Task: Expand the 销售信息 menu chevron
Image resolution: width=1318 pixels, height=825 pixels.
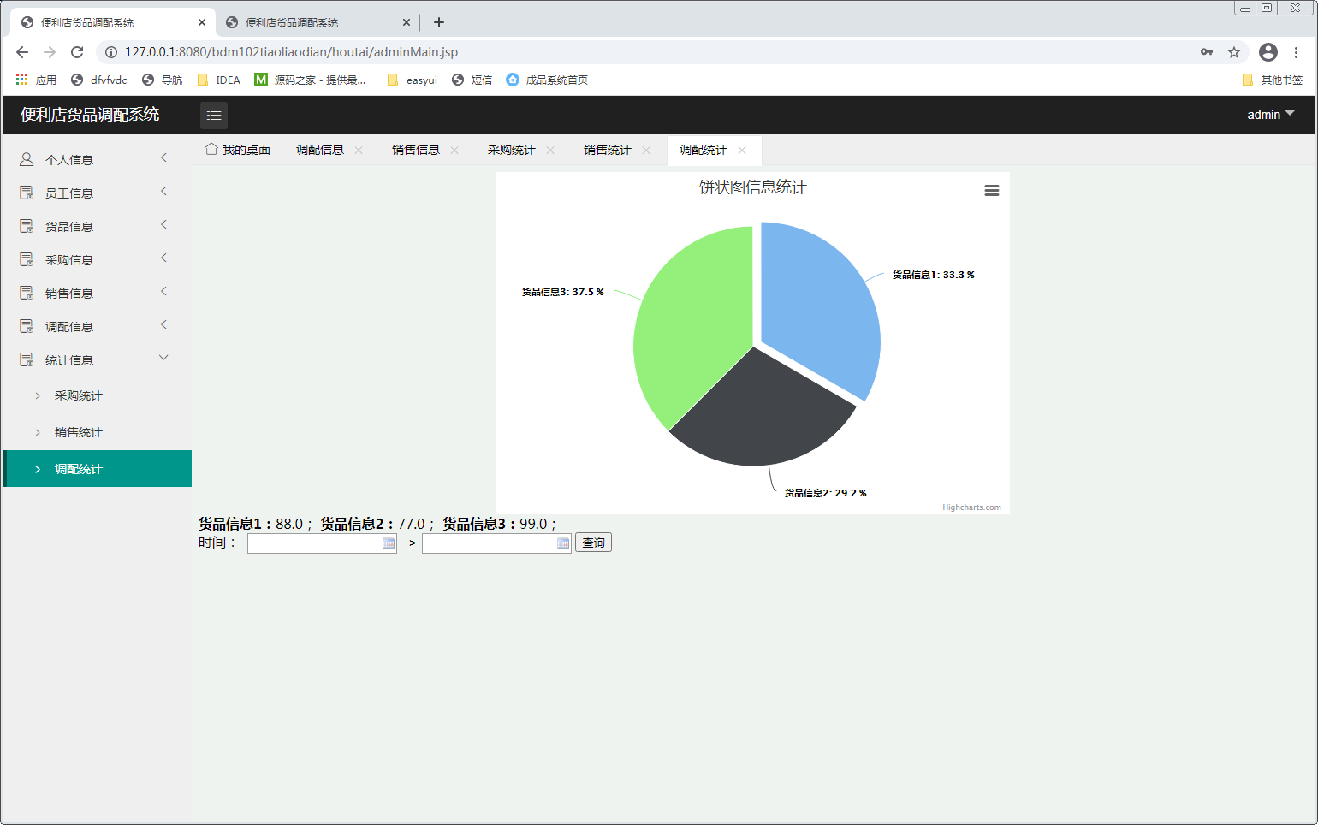Action: (x=163, y=291)
